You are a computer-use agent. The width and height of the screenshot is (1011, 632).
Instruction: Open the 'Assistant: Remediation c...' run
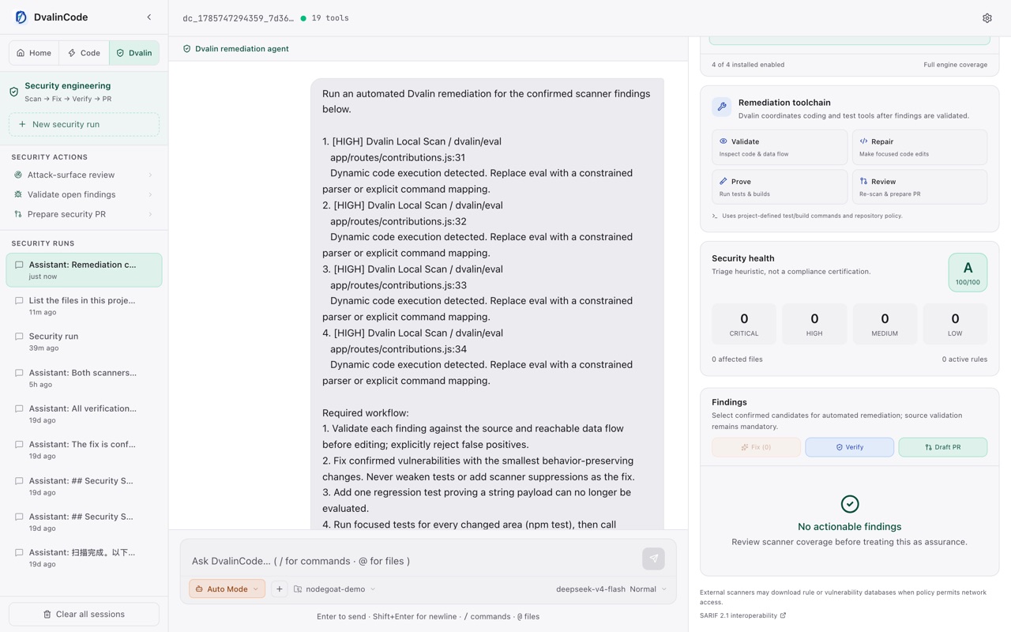click(84, 270)
